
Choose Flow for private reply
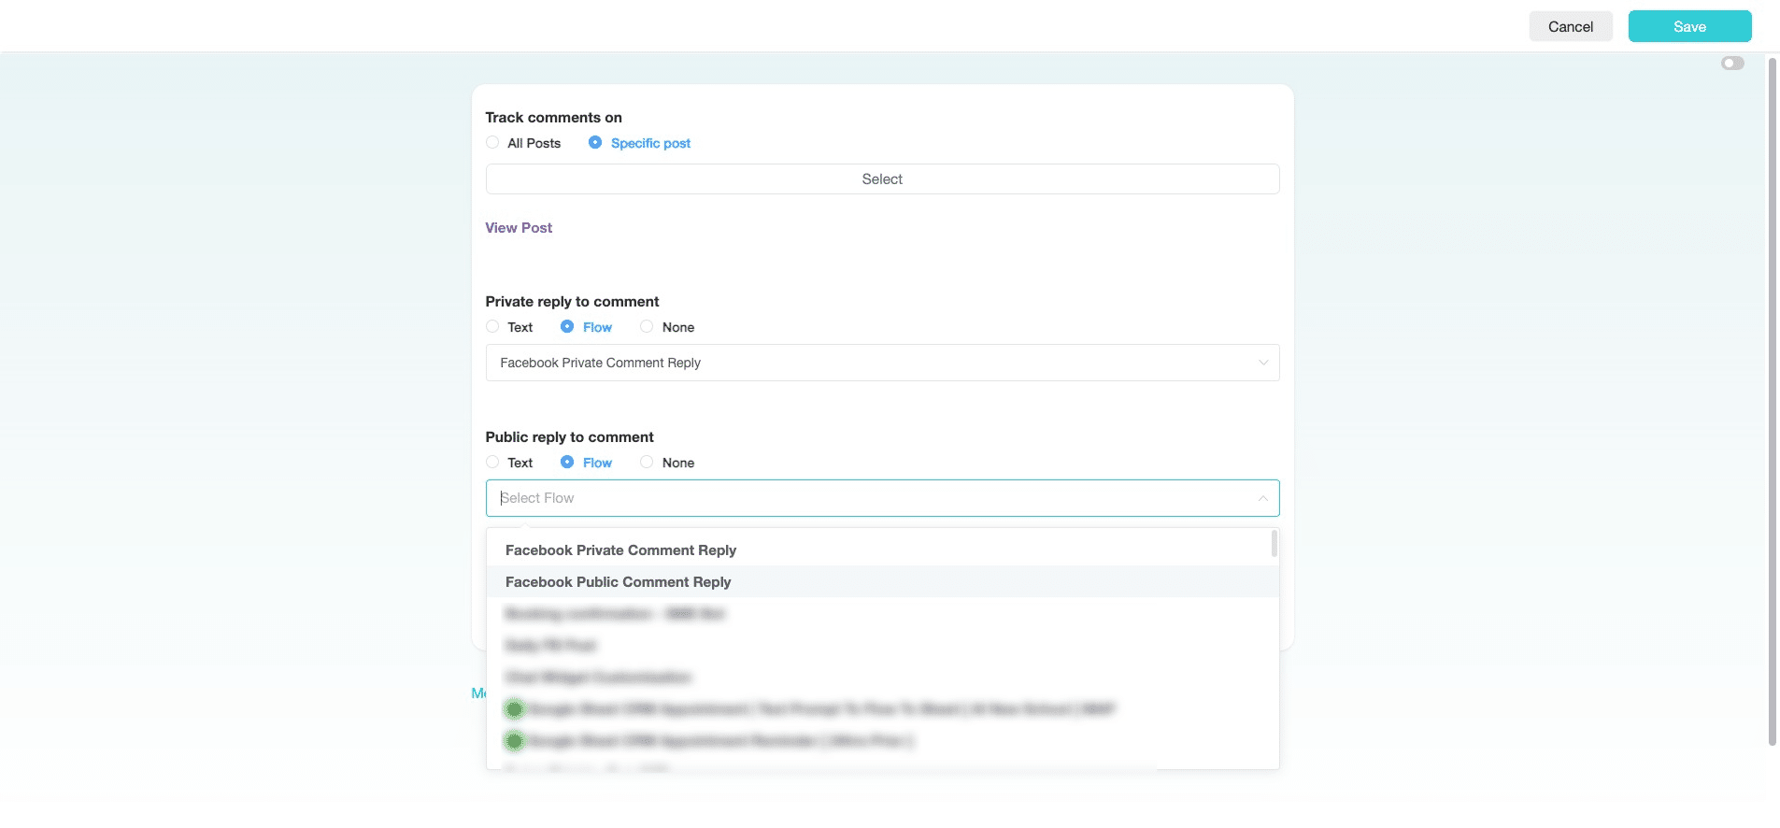[567, 327]
